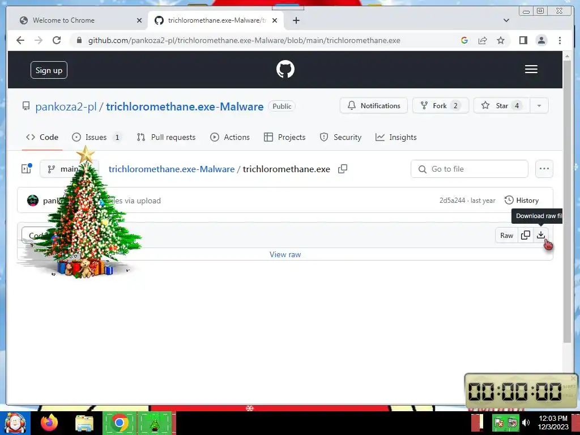Click the Sign up button
This screenshot has width=580, height=435.
click(x=49, y=70)
